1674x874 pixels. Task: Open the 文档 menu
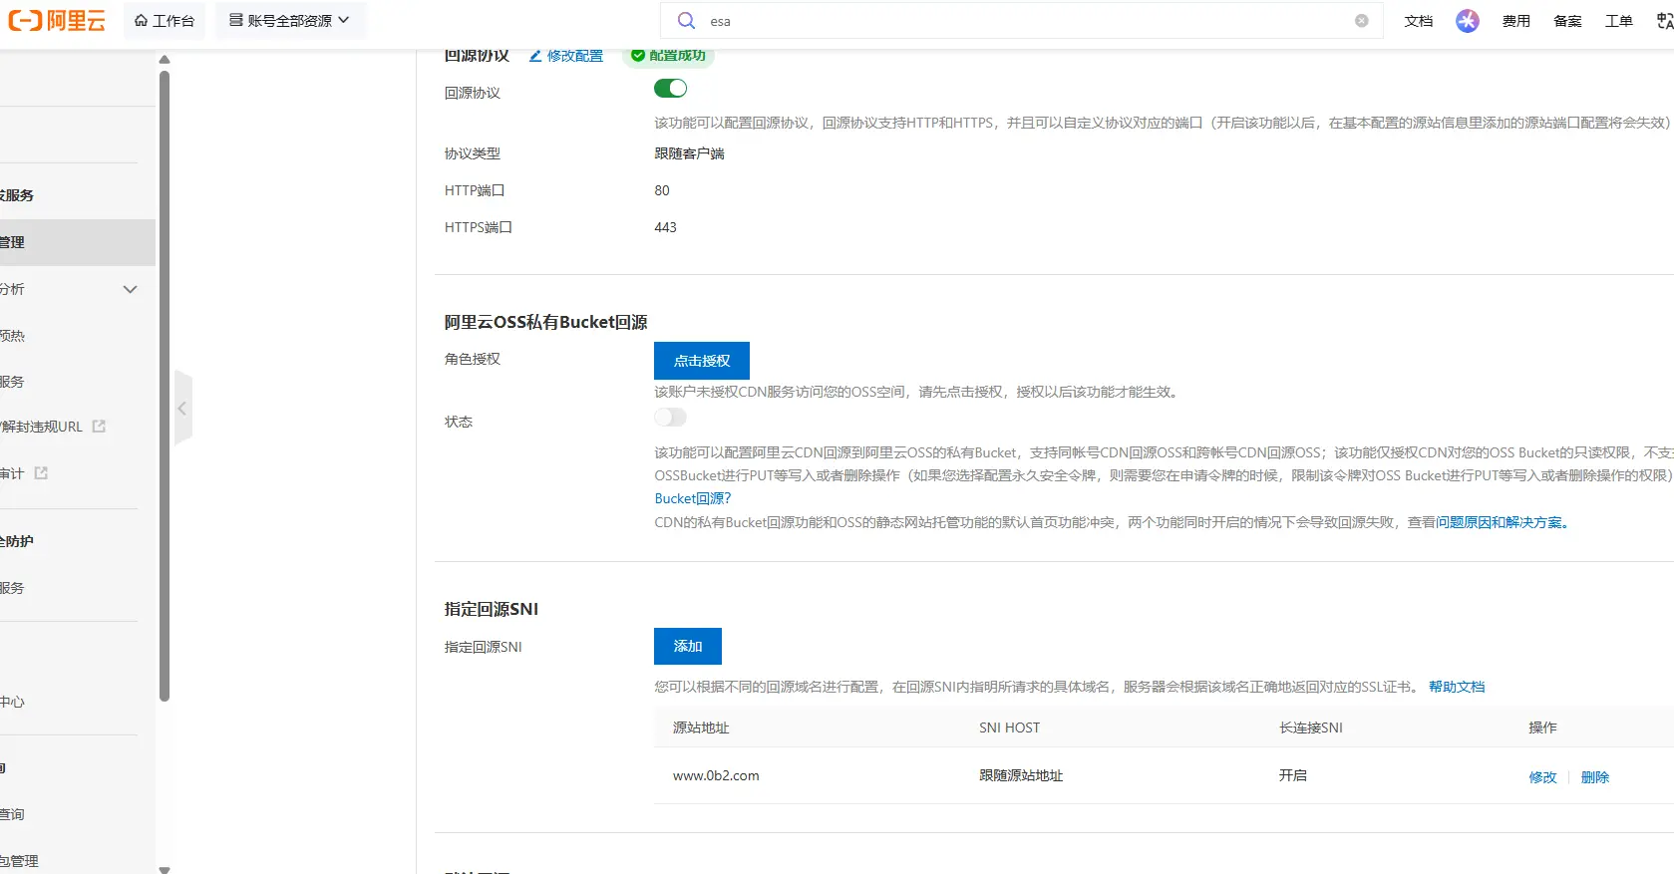click(x=1418, y=21)
